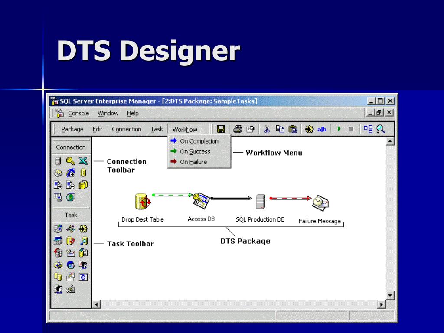This screenshot has width=444, height=333.
Task: Add an ActiveX Script task
Action: pyautogui.click(x=71, y=229)
